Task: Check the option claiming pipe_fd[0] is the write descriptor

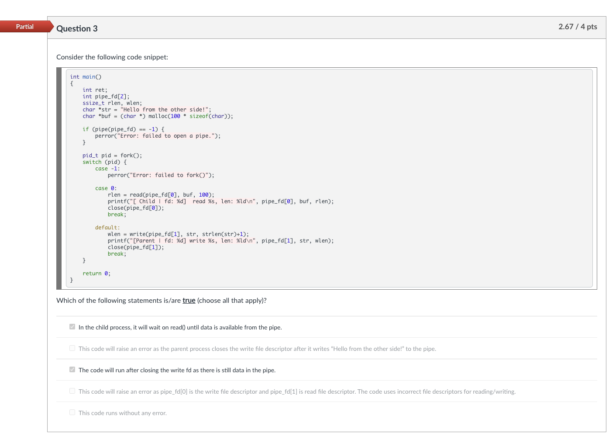Action: click(x=72, y=391)
